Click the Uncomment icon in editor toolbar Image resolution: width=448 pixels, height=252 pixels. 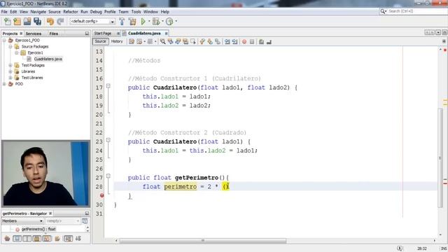point(269,42)
